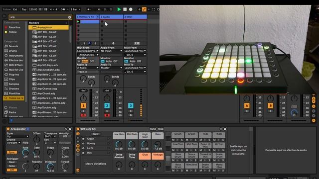Stop transport with the square Stop button
Screen dimensions: 319x179
pos(125,9)
